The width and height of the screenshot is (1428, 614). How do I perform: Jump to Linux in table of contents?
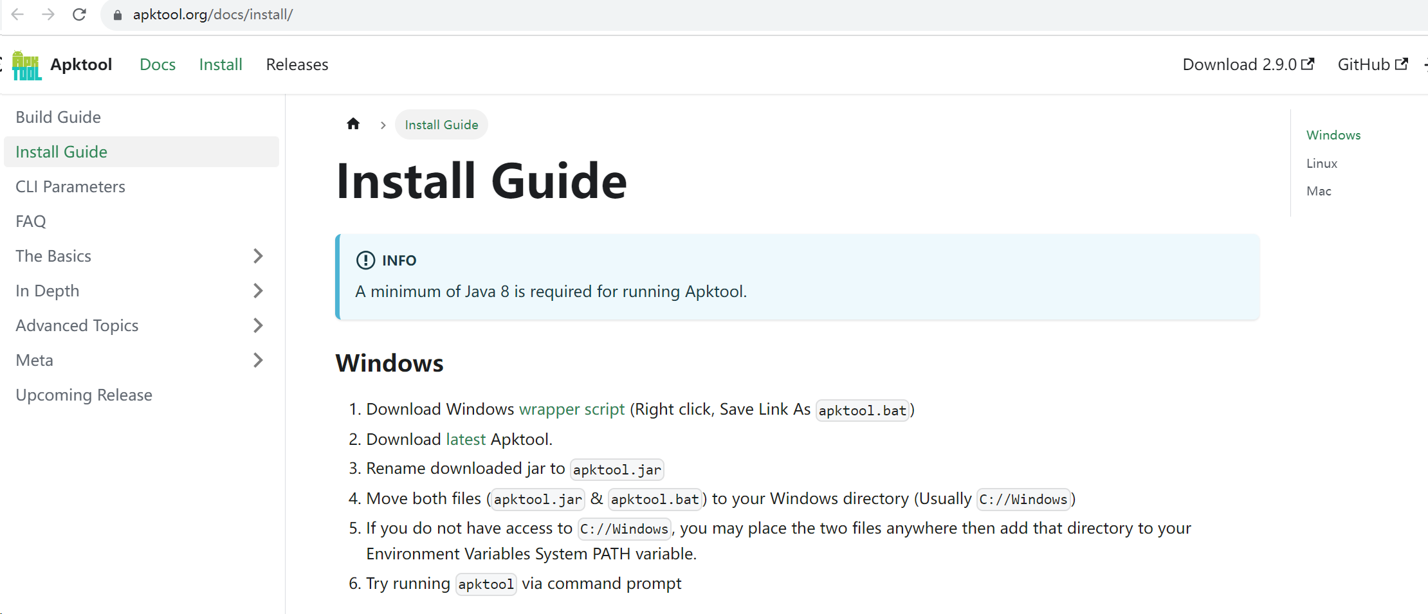[x=1322, y=163]
